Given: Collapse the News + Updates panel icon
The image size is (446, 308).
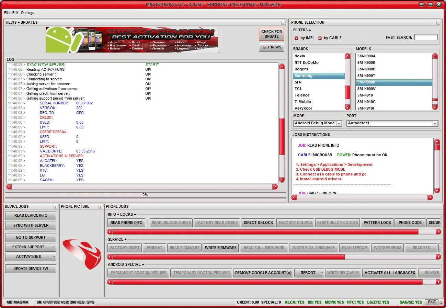Looking at the screenshot, I should [x=283, y=23].
